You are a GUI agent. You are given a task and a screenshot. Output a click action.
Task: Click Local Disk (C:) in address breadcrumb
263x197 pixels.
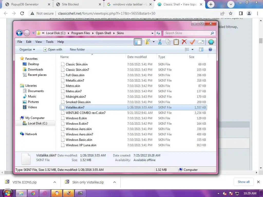click(x=56, y=33)
